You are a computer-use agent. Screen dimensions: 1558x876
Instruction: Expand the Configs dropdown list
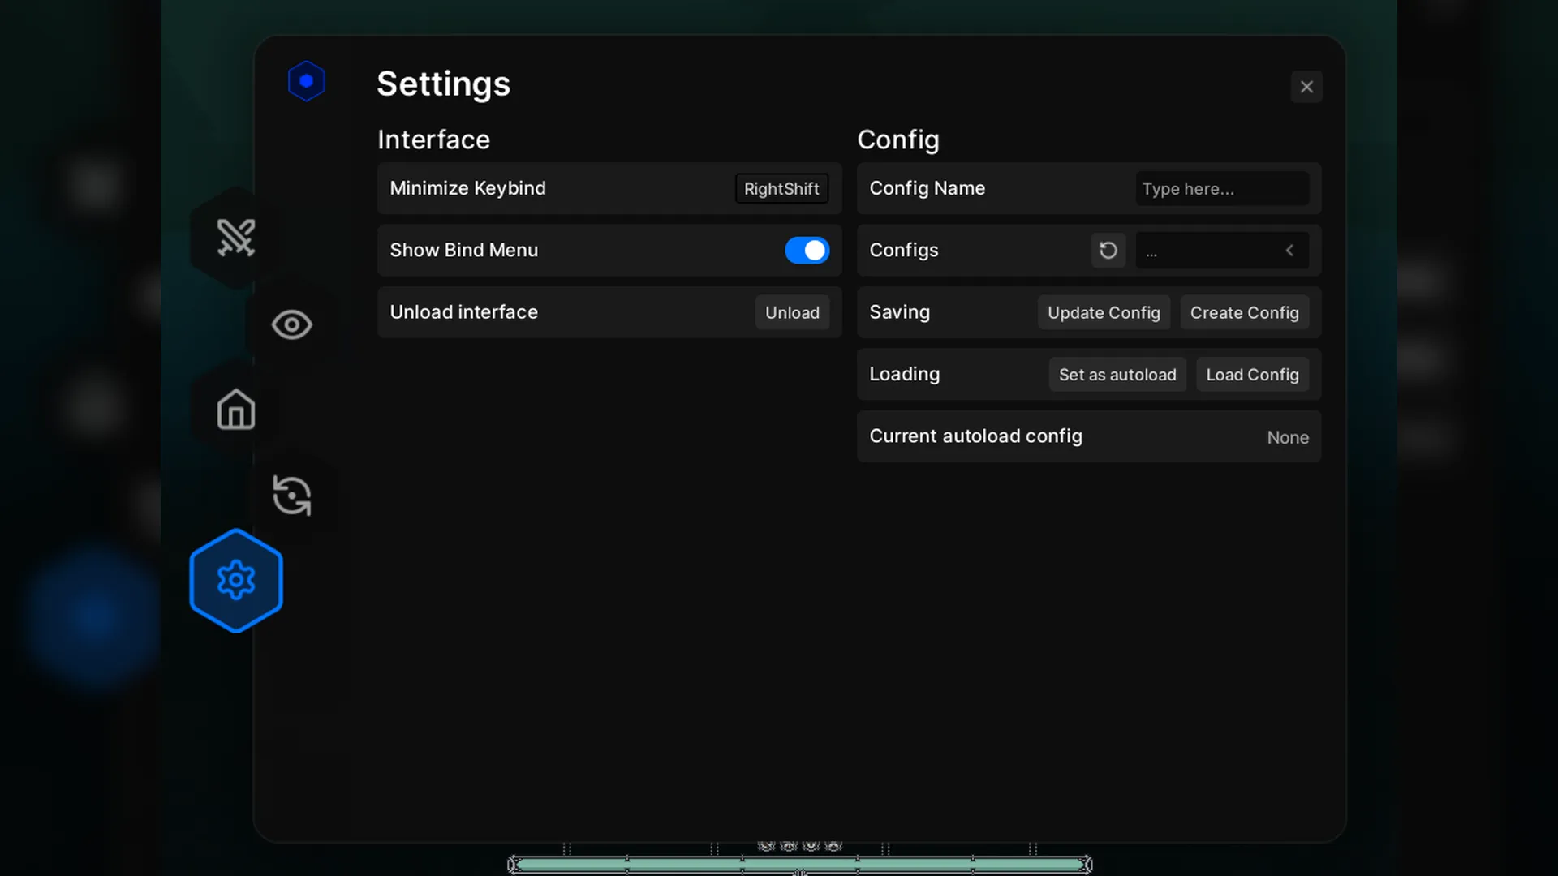click(1209, 251)
